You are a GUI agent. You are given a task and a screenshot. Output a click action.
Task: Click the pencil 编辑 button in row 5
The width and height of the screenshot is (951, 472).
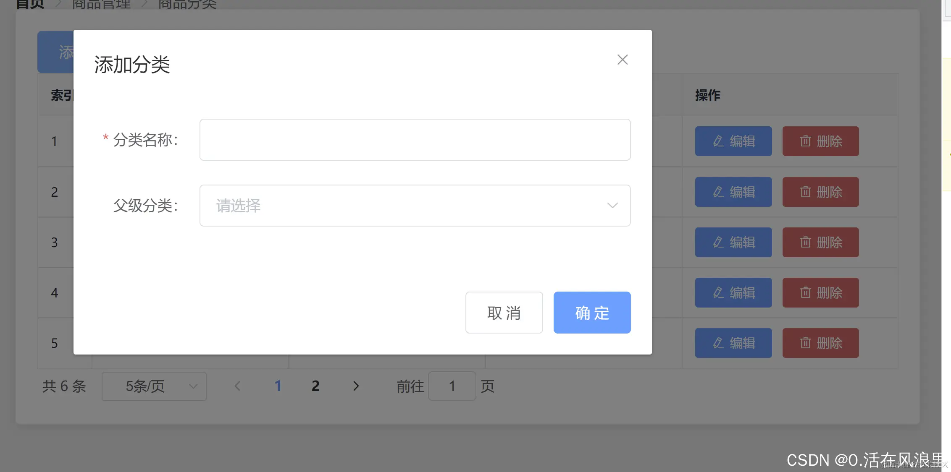[x=733, y=343]
